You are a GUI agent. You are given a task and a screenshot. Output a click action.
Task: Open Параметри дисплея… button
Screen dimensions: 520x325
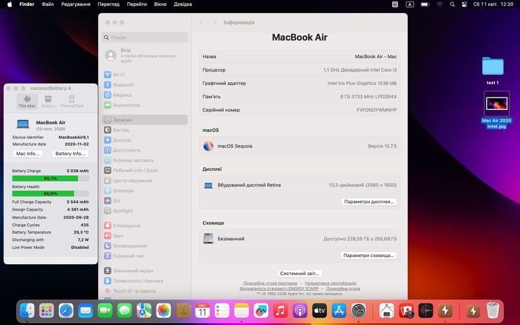pos(369,202)
